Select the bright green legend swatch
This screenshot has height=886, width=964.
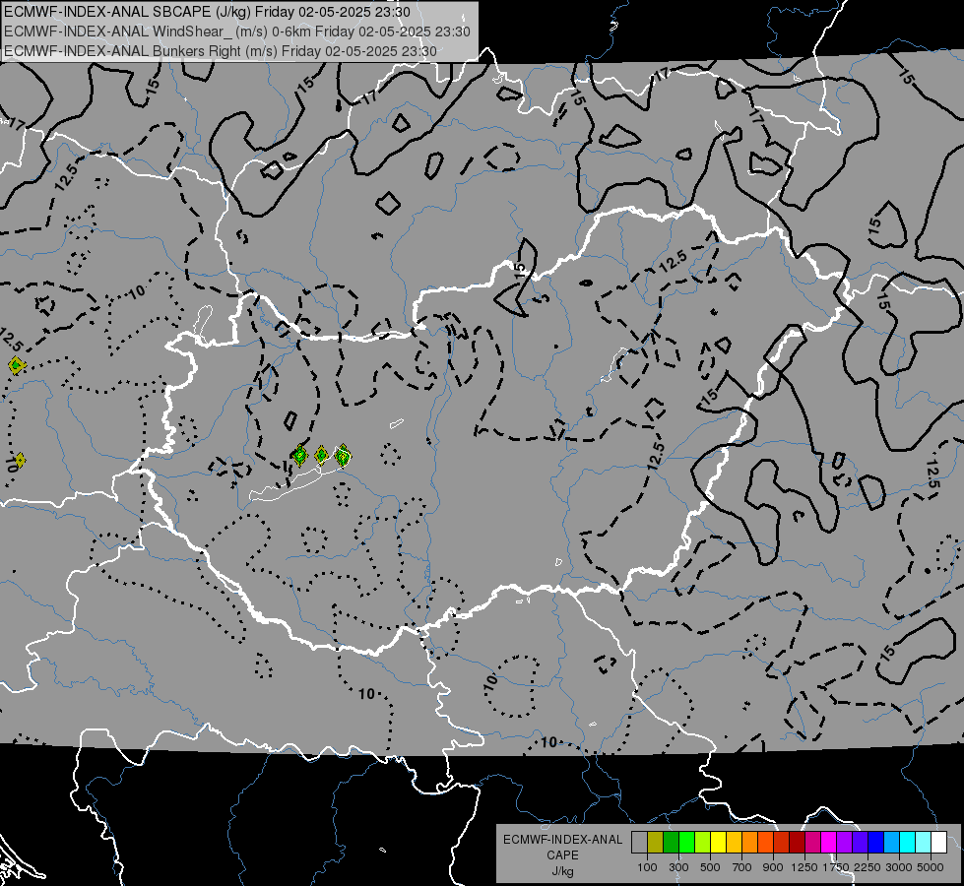[686, 843]
